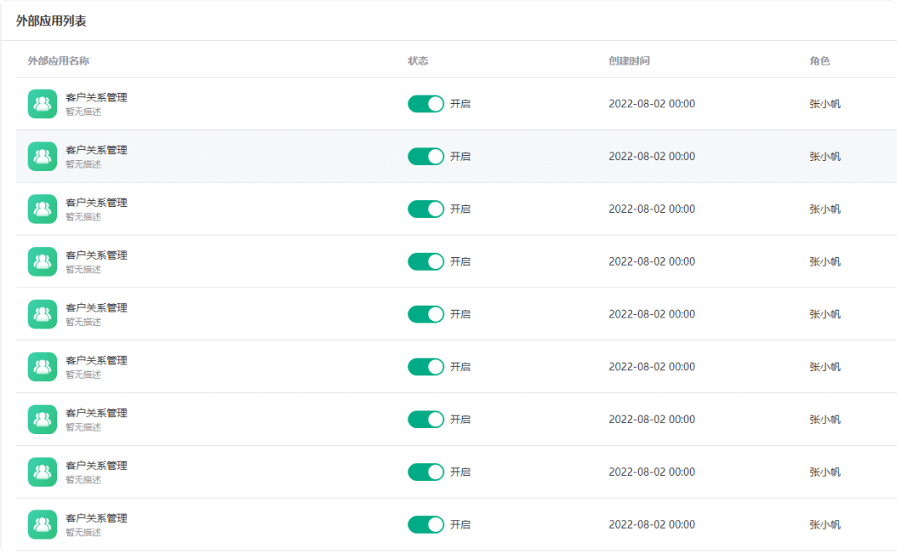Click 暂无描述 description in the first row
The image size is (897, 553).
(x=83, y=111)
